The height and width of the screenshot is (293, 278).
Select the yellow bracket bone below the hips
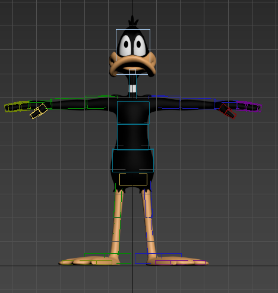(x=133, y=179)
